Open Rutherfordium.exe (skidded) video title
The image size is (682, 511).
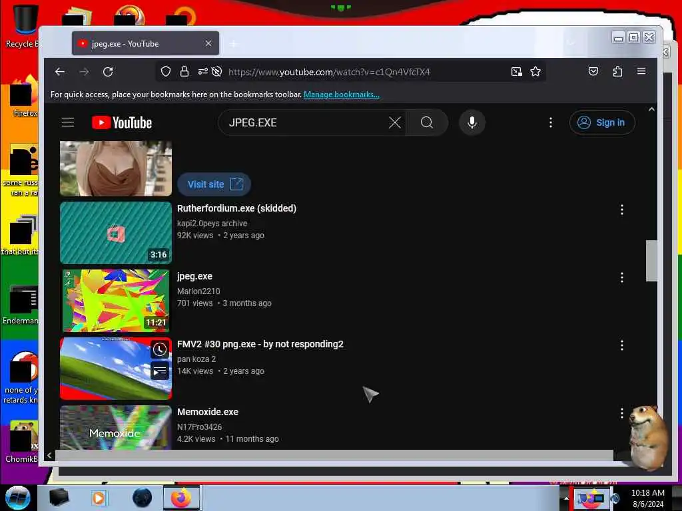(x=236, y=208)
